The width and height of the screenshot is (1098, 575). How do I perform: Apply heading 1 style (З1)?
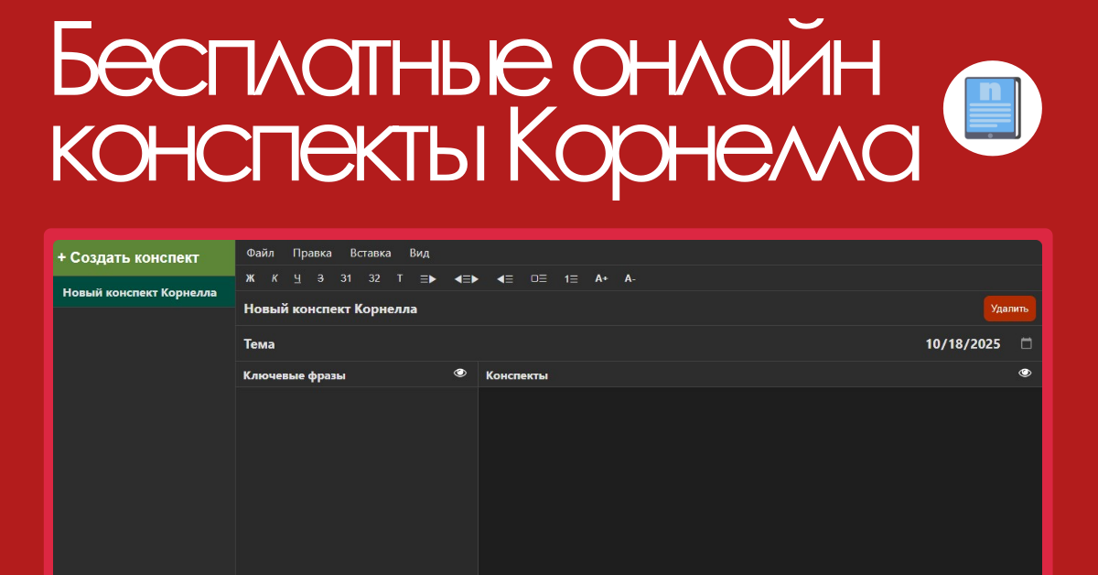(346, 278)
